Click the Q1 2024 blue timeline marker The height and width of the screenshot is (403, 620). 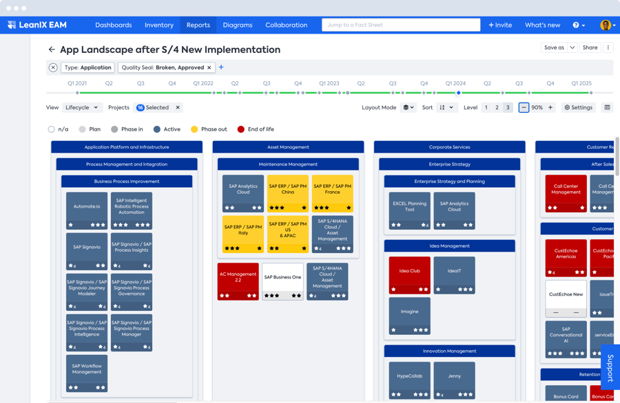(x=458, y=93)
